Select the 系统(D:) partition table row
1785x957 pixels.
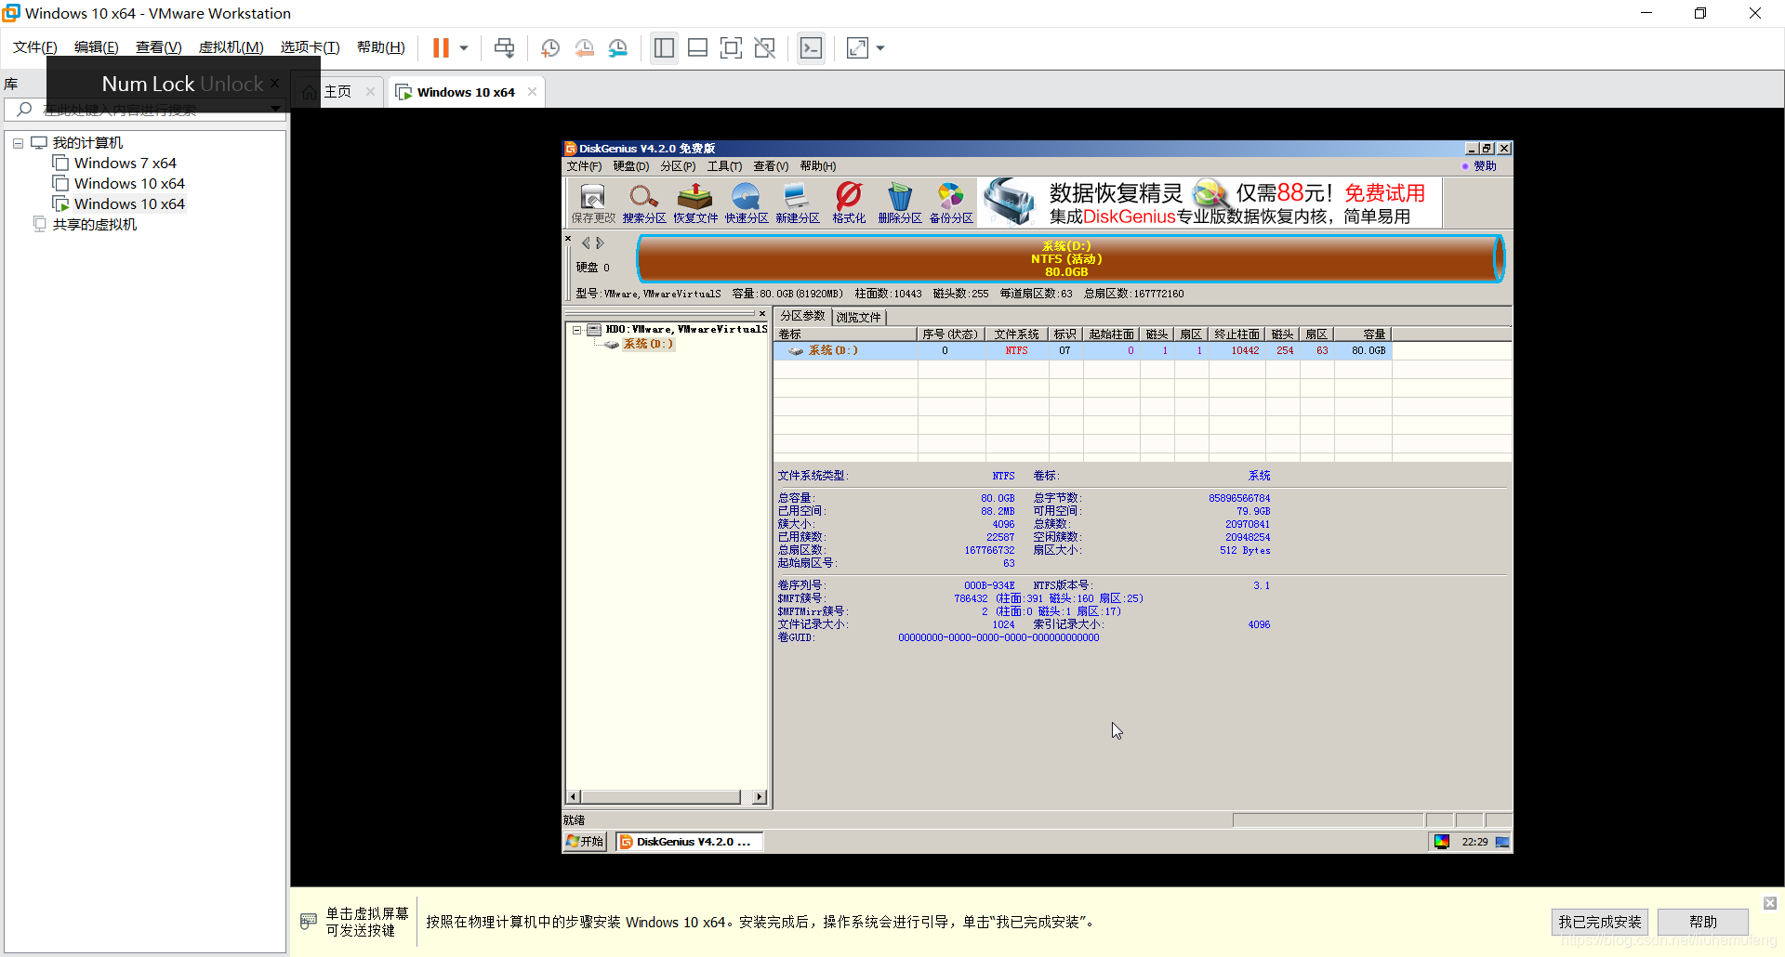coord(1082,351)
